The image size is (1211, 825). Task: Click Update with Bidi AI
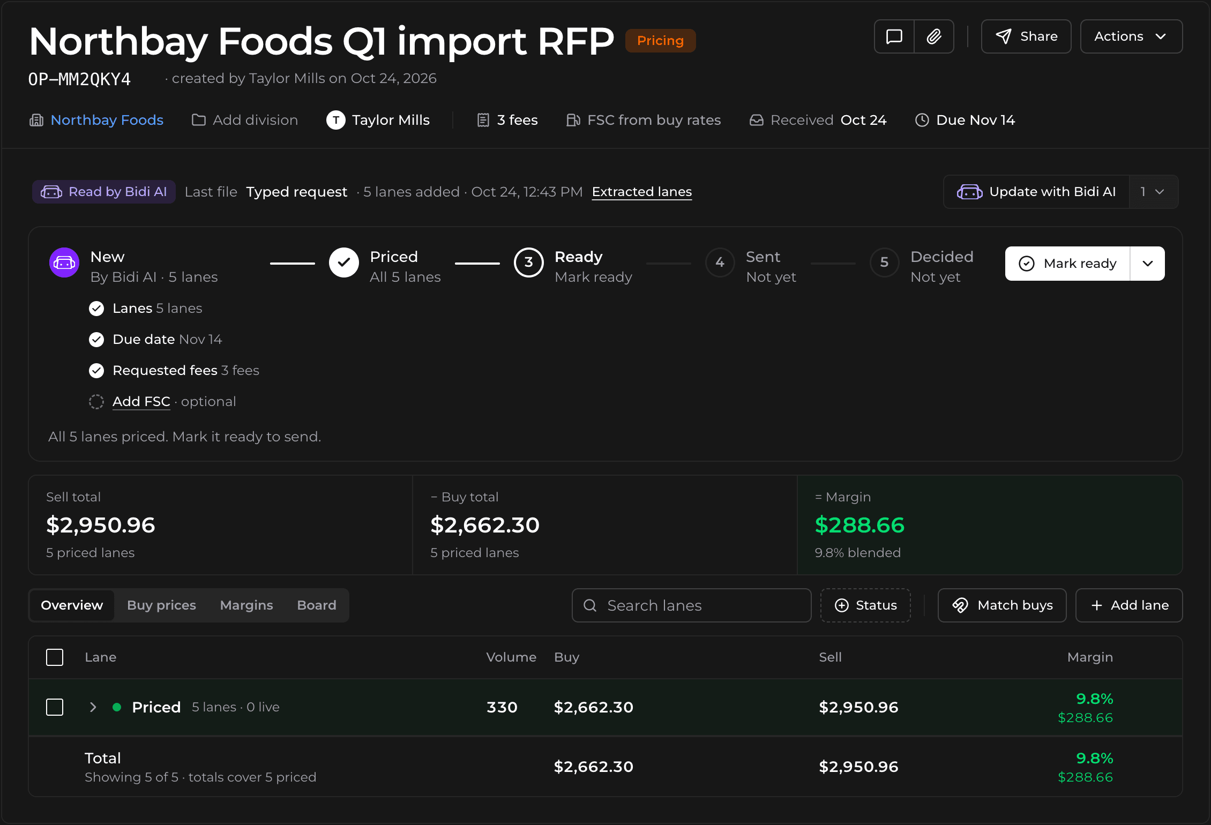[x=1036, y=192]
